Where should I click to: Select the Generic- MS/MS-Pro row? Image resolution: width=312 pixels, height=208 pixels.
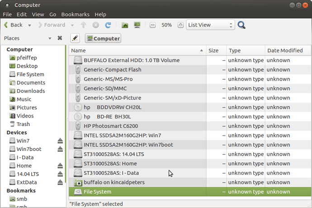click(190, 79)
